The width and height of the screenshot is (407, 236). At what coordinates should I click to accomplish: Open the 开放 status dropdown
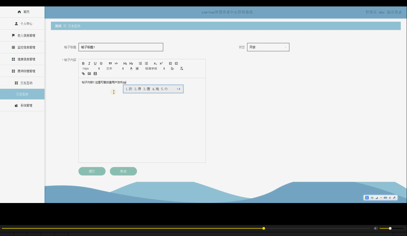pyautogui.click(x=268, y=47)
